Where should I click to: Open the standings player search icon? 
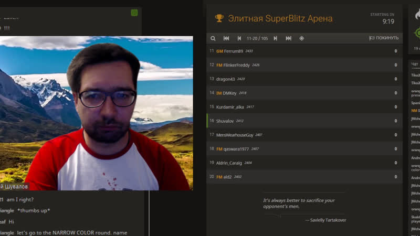tap(213, 38)
